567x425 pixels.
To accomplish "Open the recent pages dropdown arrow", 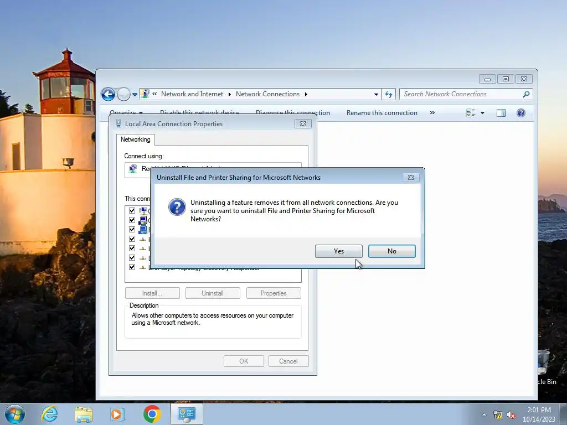I will (x=135, y=95).
